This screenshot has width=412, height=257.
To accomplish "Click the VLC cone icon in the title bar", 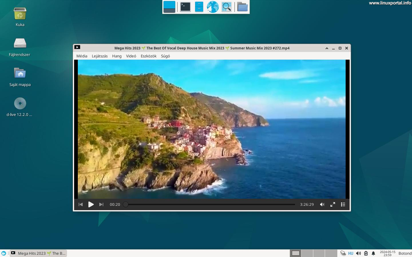I will (77, 47).
